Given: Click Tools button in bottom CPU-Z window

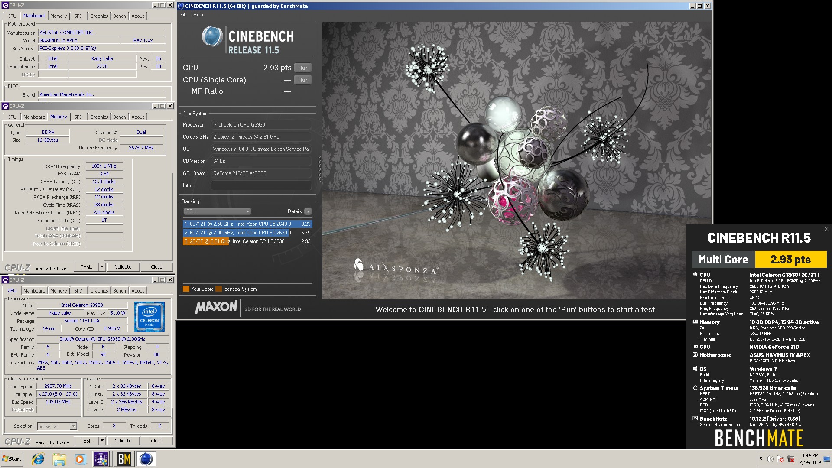Looking at the screenshot, I should click(86, 441).
